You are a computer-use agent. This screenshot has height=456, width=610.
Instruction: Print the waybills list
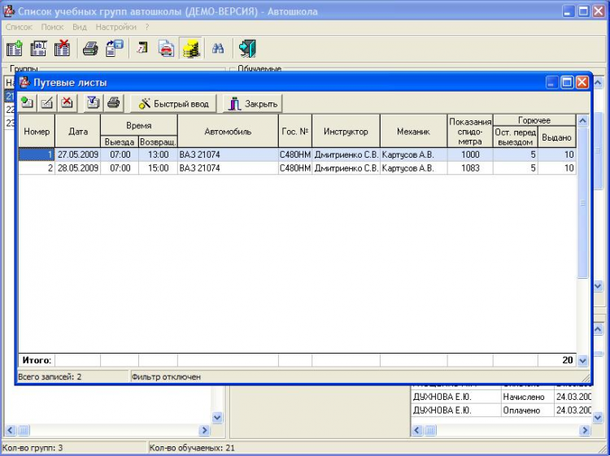click(114, 103)
